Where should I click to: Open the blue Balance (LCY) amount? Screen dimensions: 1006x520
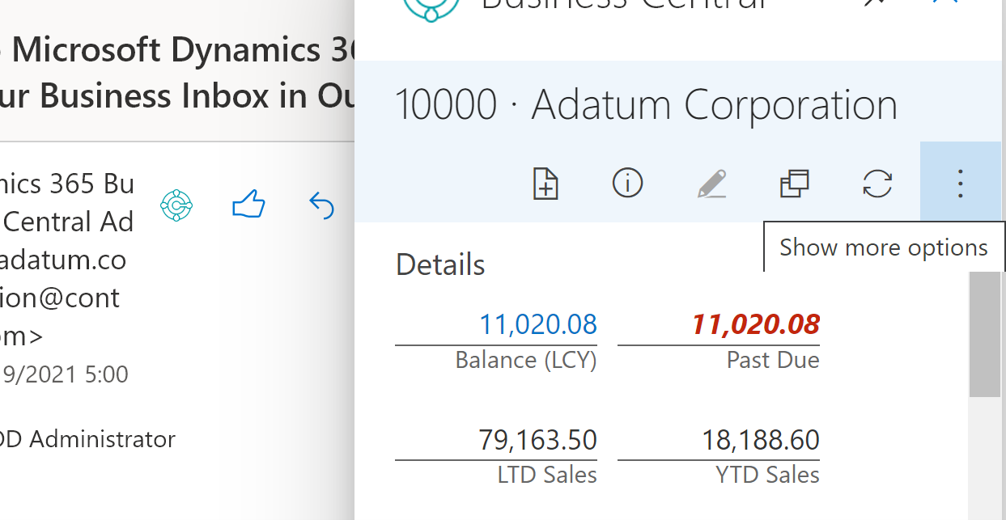(537, 325)
